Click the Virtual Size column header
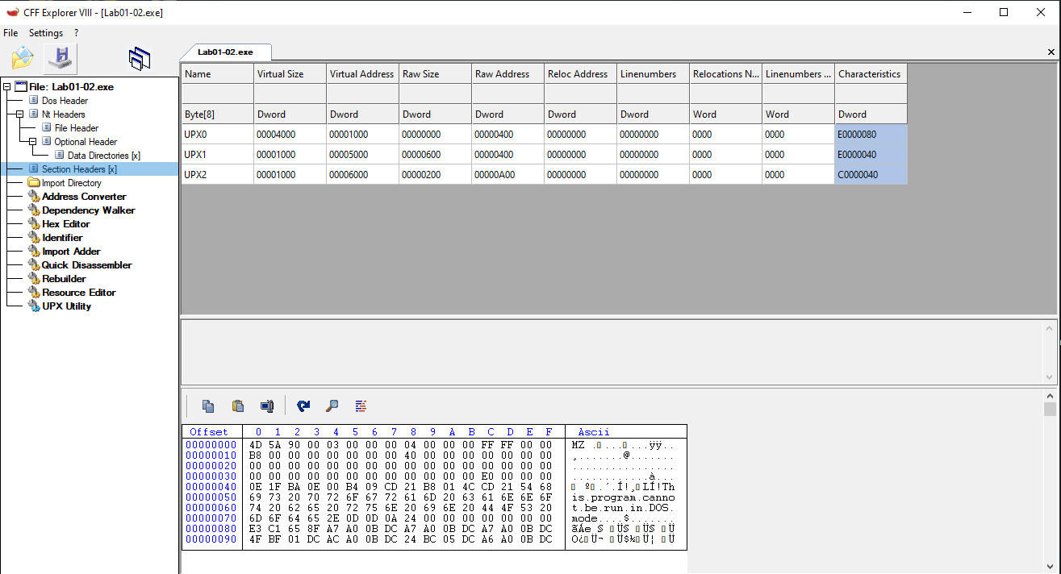Screen dimensions: 1061x574 [290, 73]
